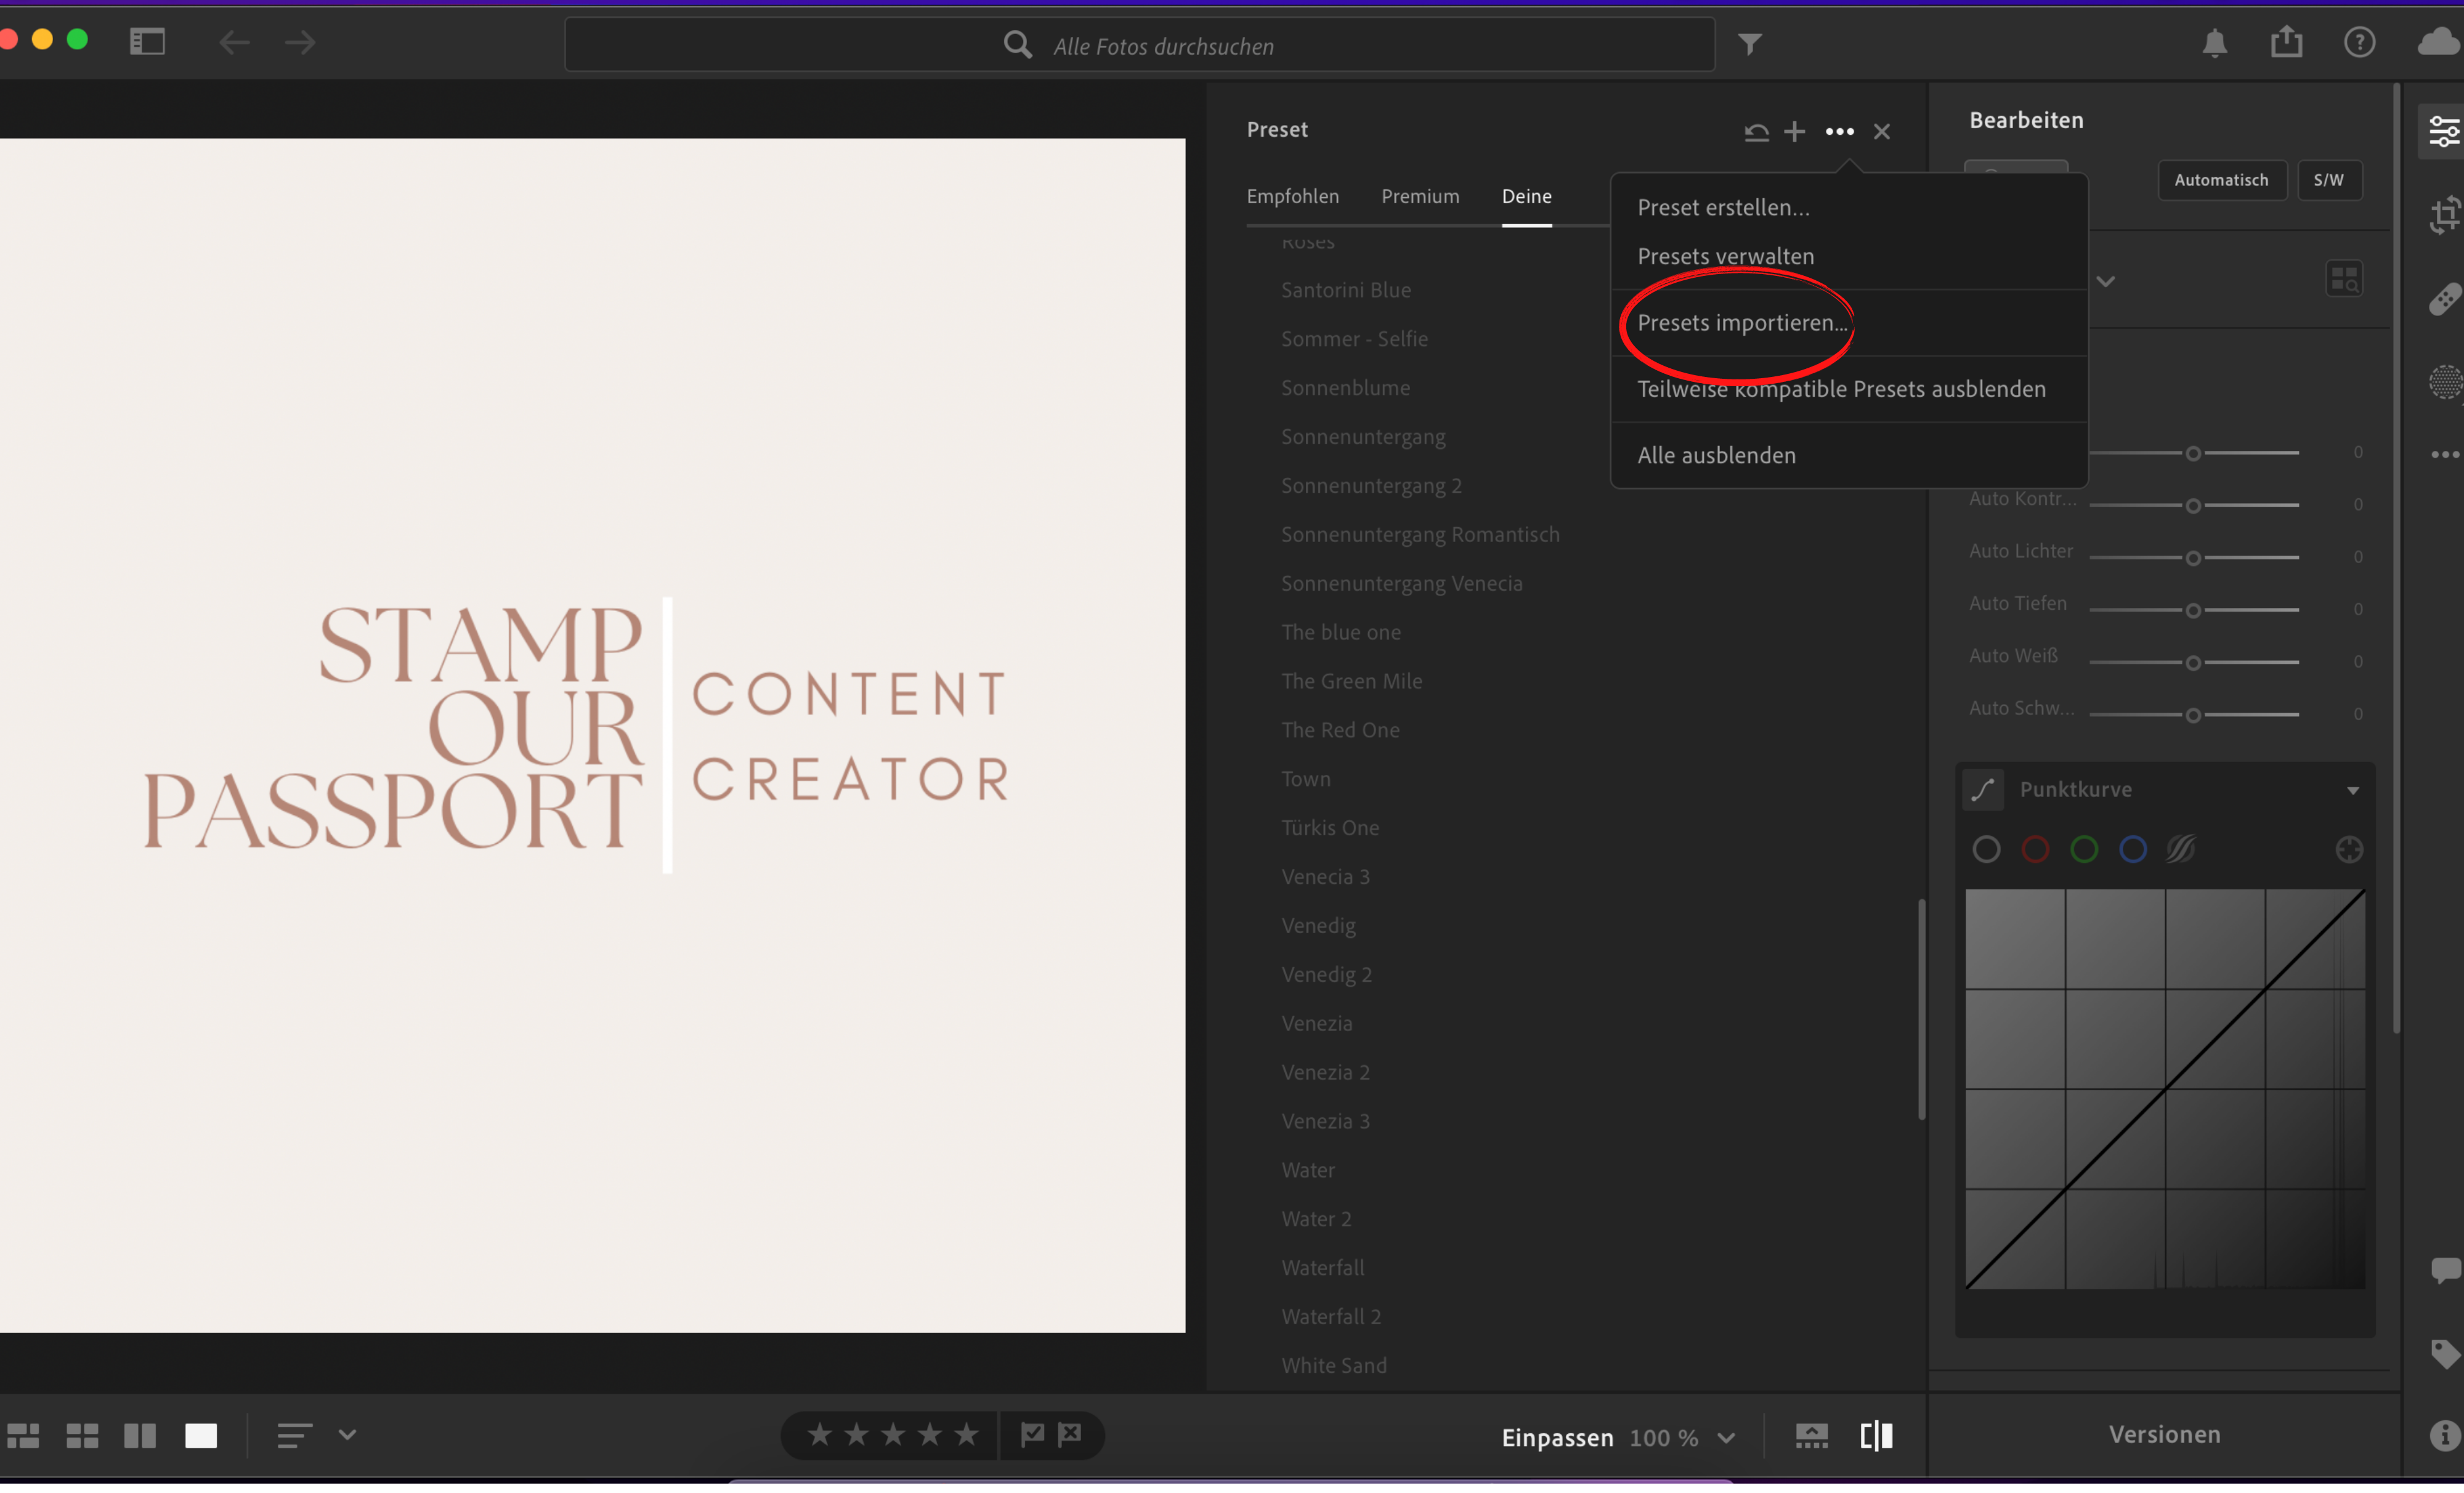Screen dimensions: 2464x1493
Task: Go forward with the right arrow
Action: coord(300,42)
